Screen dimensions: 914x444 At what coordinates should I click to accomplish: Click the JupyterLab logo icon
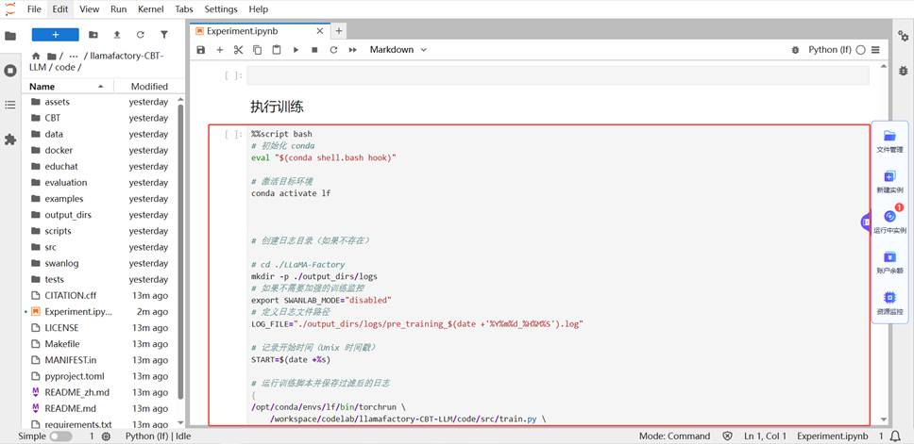click(9, 8)
